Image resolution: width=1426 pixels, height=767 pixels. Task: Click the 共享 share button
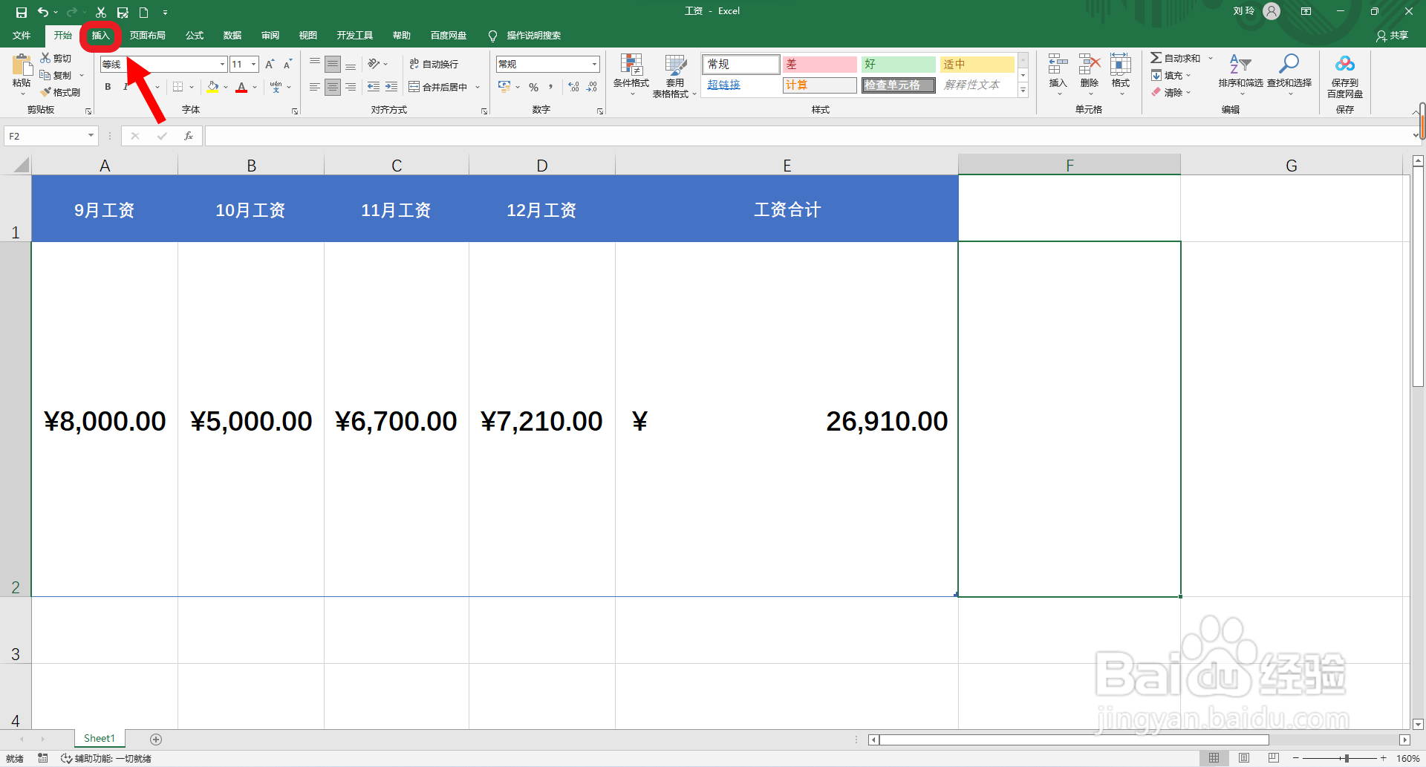[1393, 35]
